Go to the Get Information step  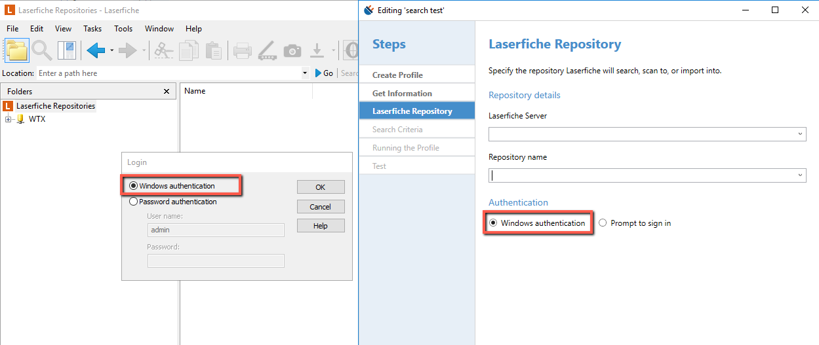pos(417,93)
